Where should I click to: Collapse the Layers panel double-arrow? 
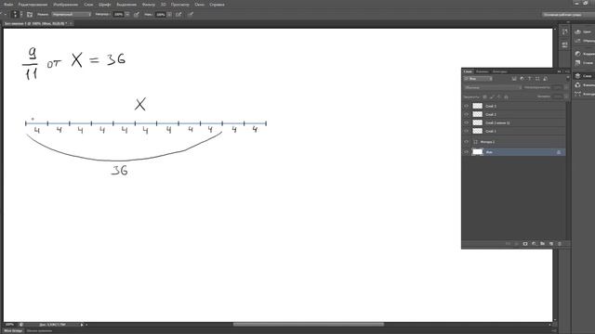559,71
